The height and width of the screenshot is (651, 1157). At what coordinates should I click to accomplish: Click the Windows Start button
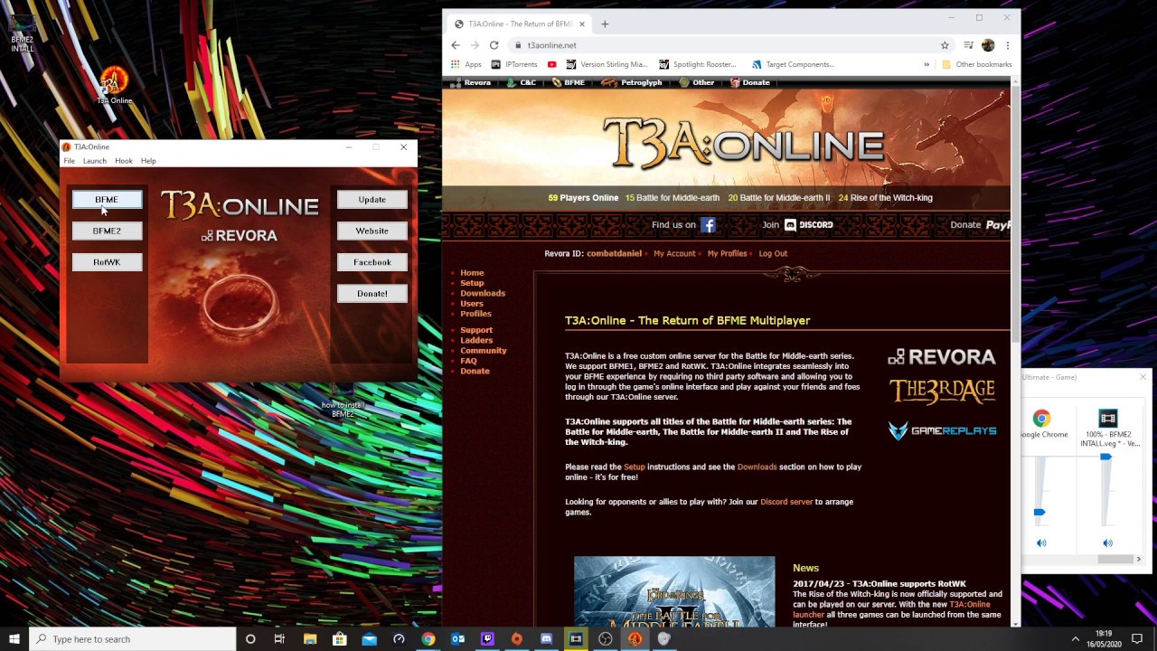tap(14, 639)
